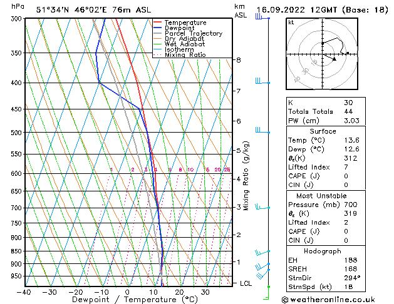Viewport: 394px width, 304px height.
Task: Click the storm motion triangle in the hodograph
Action: click(334, 59)
